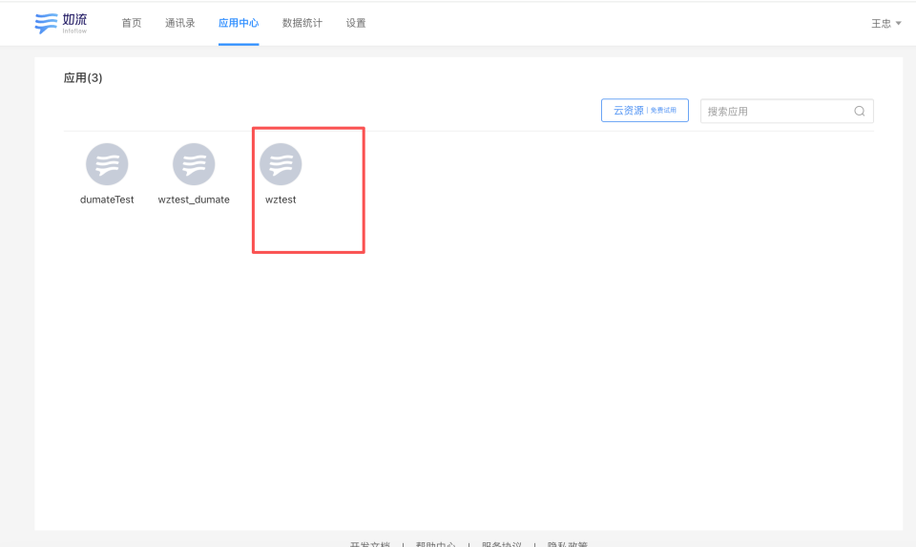This screenshot has height=547, width=916.
Task: Click the 云资源 免费试用 button
Action: (644, 111)
